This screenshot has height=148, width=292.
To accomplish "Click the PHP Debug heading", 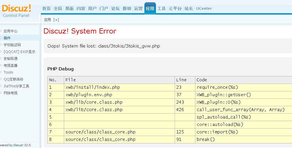I will (x=60, y=69).
